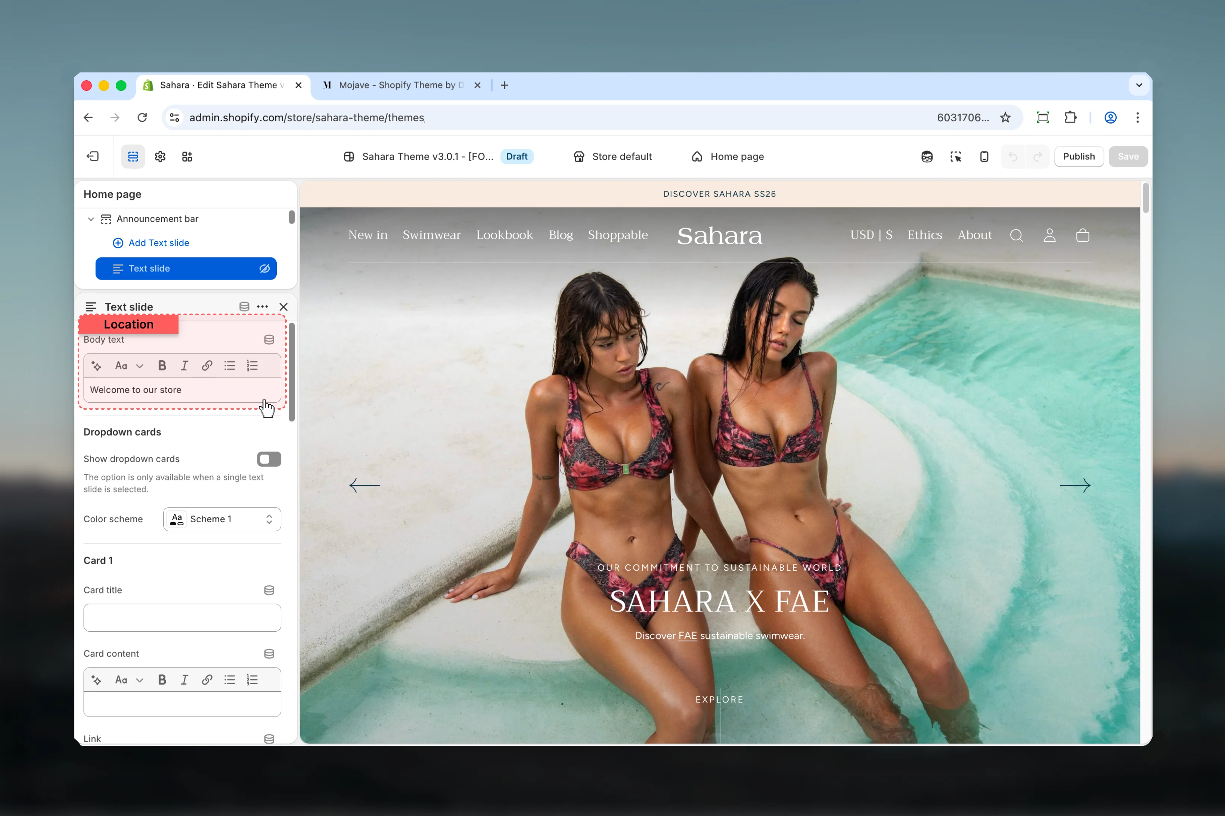Select the Text slide block row
Viewport: 1225px width, 816px height.
pyautogui.click(x=186, y=268)
